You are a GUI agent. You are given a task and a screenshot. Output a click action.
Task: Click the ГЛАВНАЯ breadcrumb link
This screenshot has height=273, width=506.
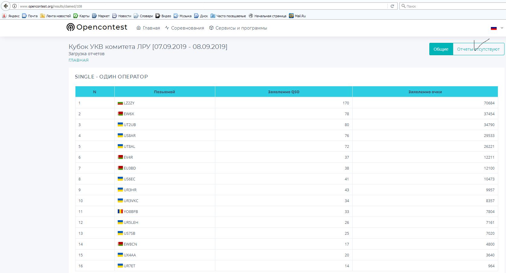78,60
